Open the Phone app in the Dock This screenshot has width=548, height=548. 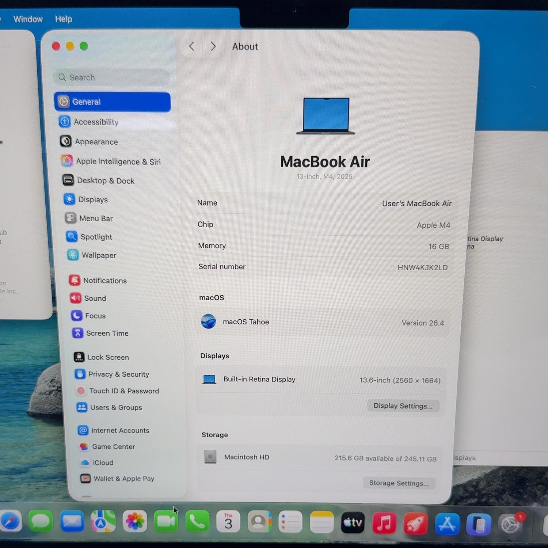pos(197,522)
